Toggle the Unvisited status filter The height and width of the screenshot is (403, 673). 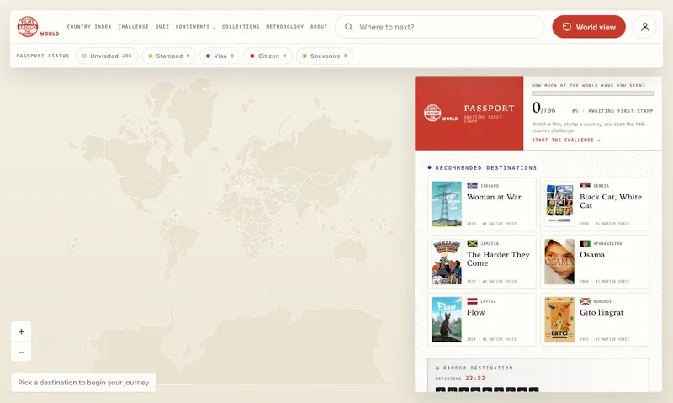(107, 56)
